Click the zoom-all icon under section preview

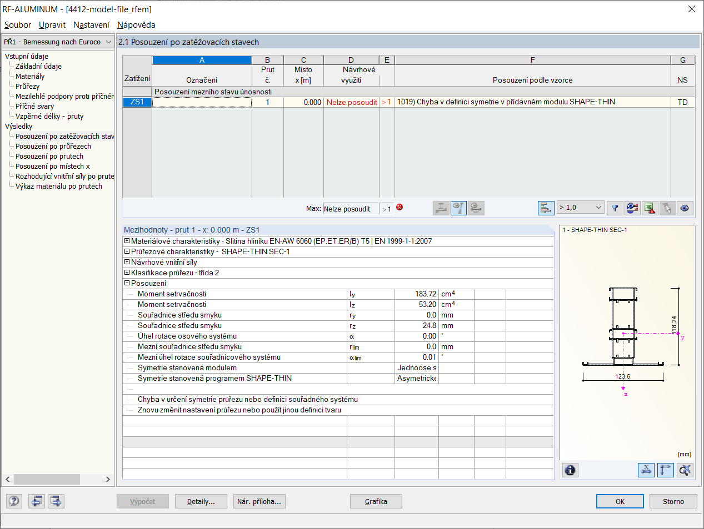685,470
